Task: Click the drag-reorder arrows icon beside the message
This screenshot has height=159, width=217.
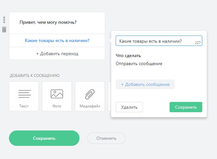Action: coord(4,20)
